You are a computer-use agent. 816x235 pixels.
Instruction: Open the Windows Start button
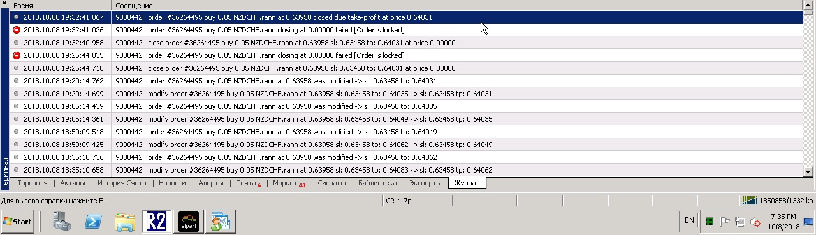18,221
